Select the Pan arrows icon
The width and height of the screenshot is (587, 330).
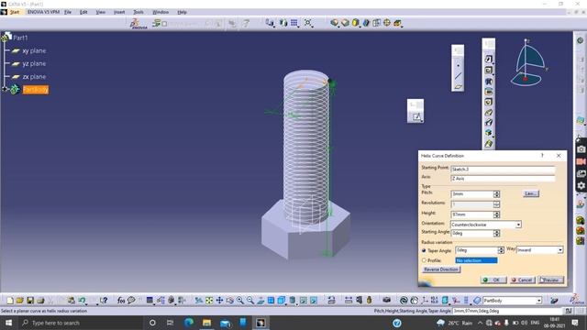(219, 301)
